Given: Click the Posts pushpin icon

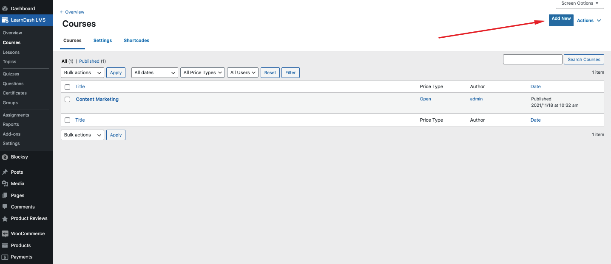Looking at the screenshot, I should [x=5, y=172].
